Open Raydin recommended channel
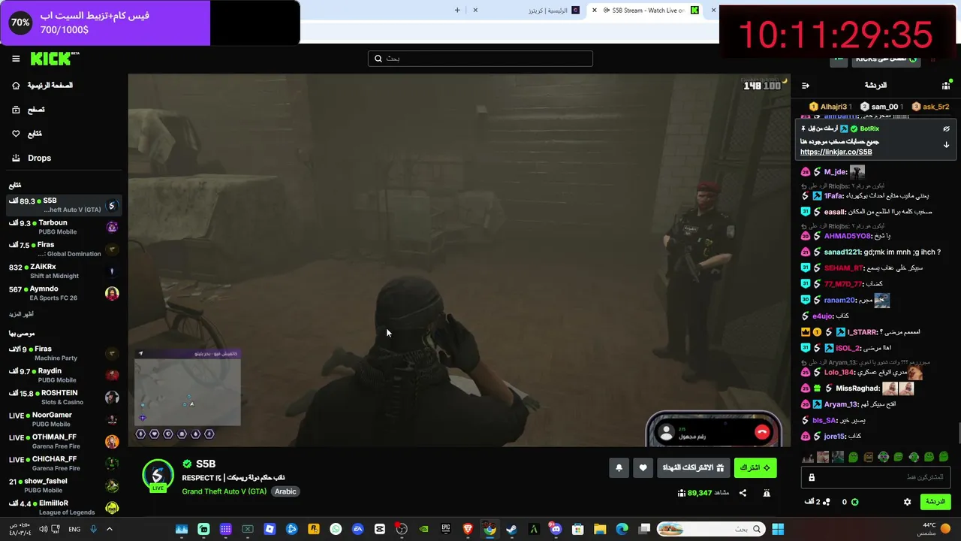The width and height of the screenshot is (961, 541). (x=64, y=375)
